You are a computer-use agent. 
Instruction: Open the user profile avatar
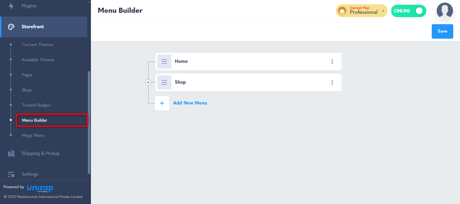445,11
